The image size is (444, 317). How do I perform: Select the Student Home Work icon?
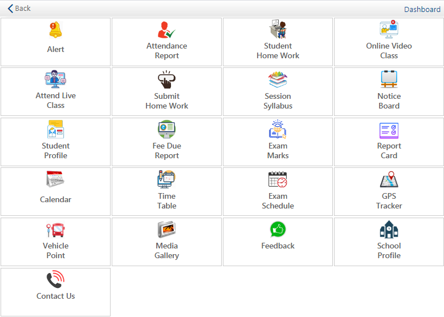[x=278, y=29]
